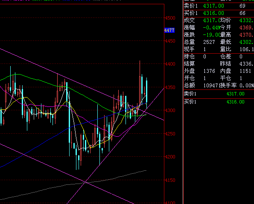Click the 开仓 label
Screen dimensions: 254x204
(189, 78)
